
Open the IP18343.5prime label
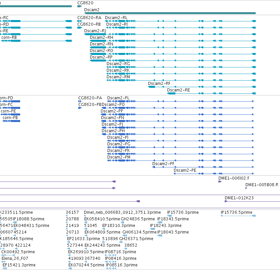(x=173, y=219)
